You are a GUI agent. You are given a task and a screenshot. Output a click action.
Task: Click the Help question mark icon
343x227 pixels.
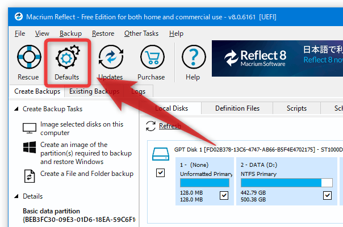click(x=194, y=57)
